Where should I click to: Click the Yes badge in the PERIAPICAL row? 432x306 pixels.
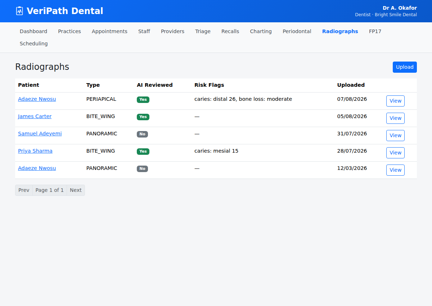143,99
